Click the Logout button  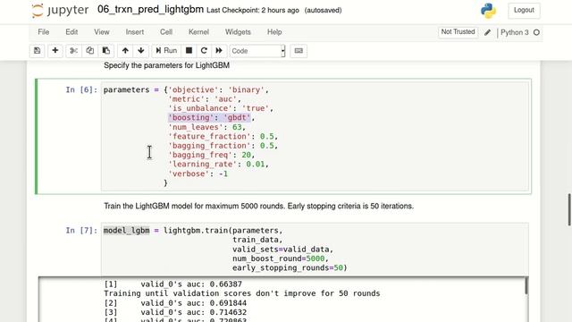524,10
